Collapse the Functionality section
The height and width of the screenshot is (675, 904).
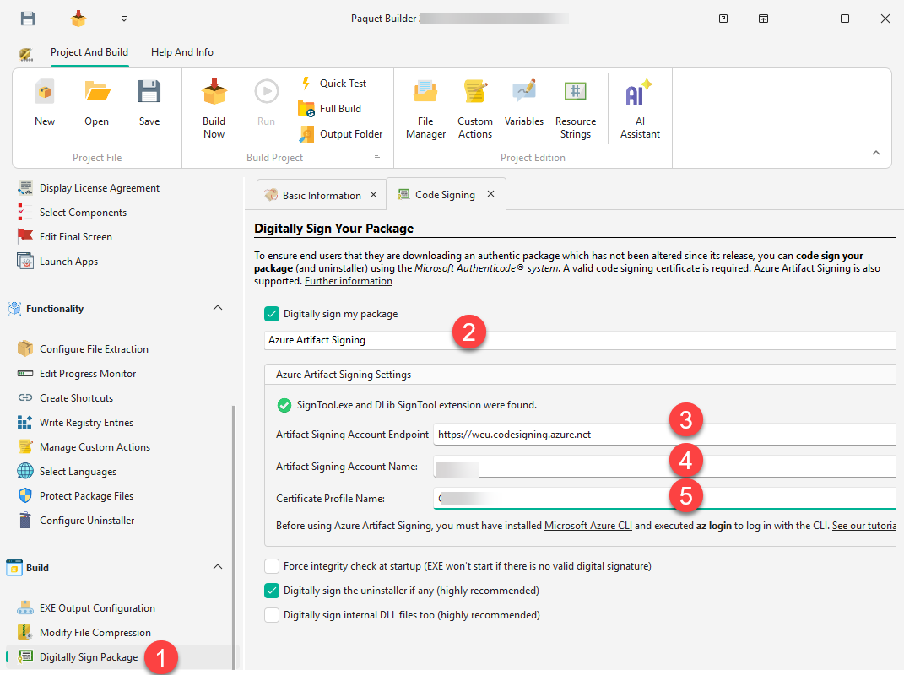tap(218, 308)
